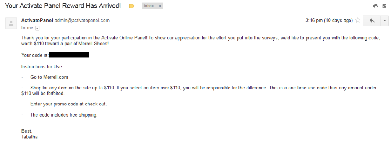Click the 'Go to Merrell.com' instruction
The height and width of the screenshot is (141, 391).
pyautogui.click(x=49, y=77)
